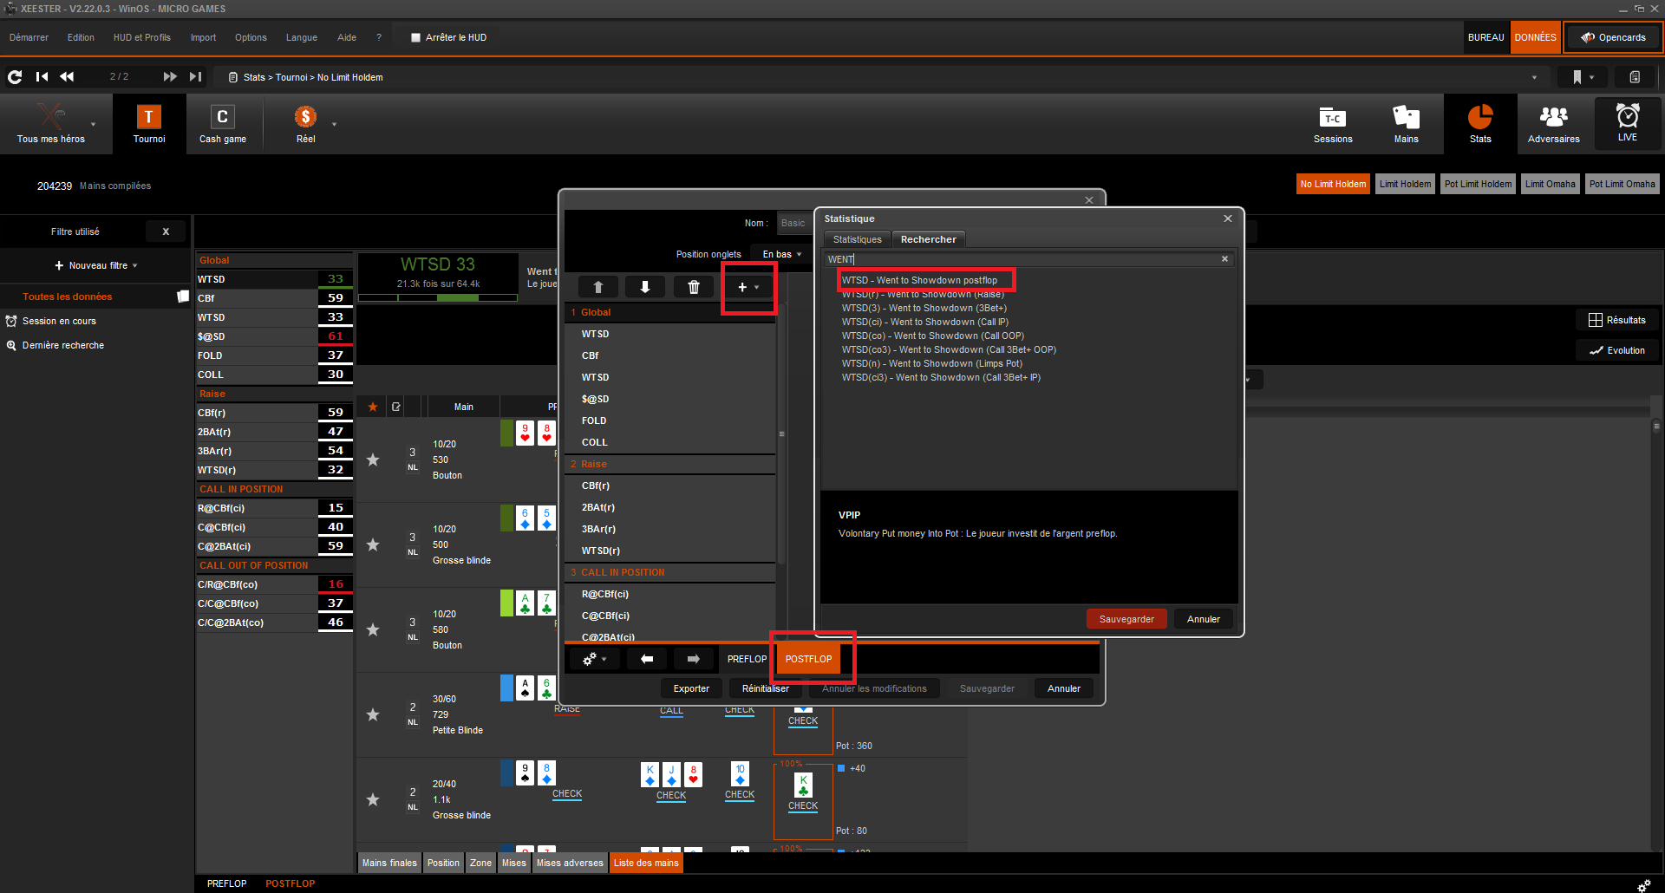Go to next page with fast-forward icon
1665x893 pixels.
pos(170,77)
